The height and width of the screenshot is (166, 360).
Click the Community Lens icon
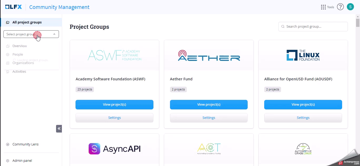tap(8, 144)
